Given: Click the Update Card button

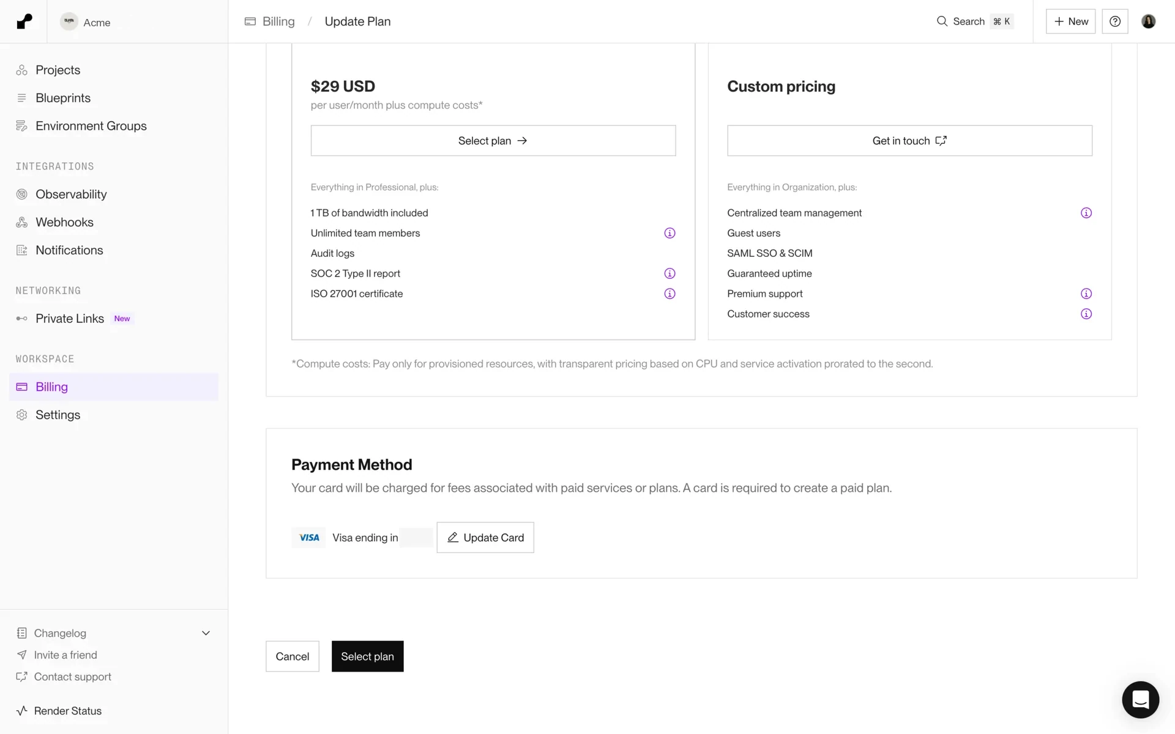Looking at the screenshot, I should point(485,538).
